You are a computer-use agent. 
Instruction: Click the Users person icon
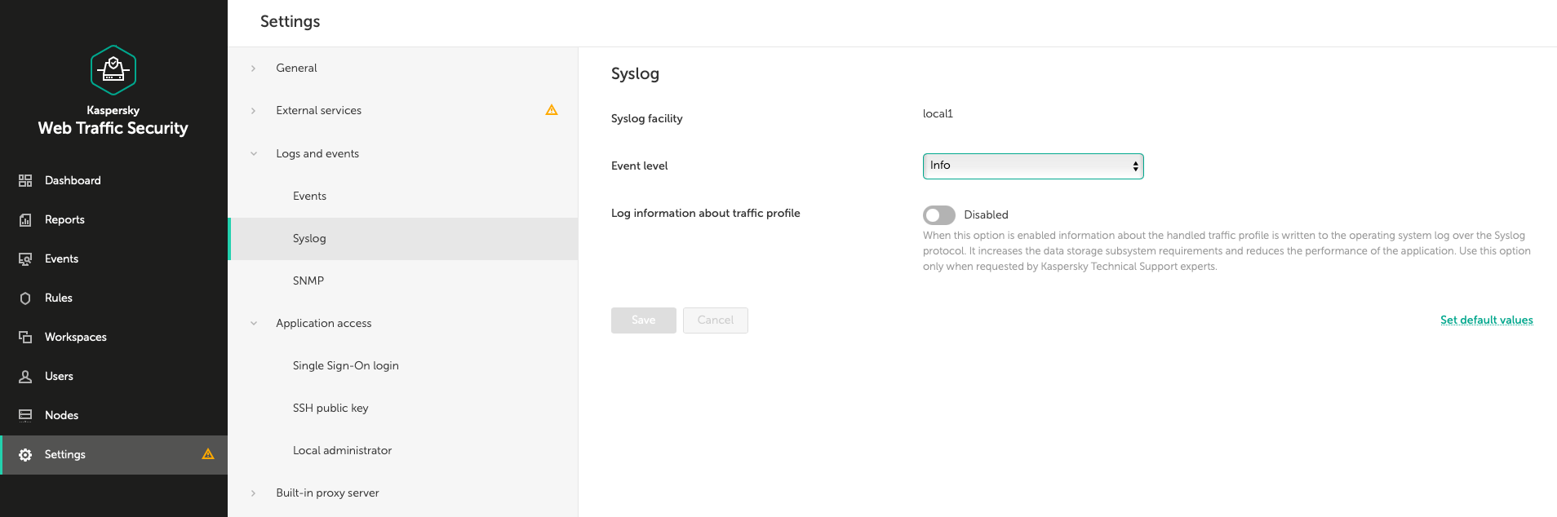pyautogui.click(x=25, y=376)
